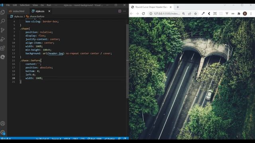Click the feedback icon in status bar
This screenshot has height=143, width=255.
[x=119, y=139]
